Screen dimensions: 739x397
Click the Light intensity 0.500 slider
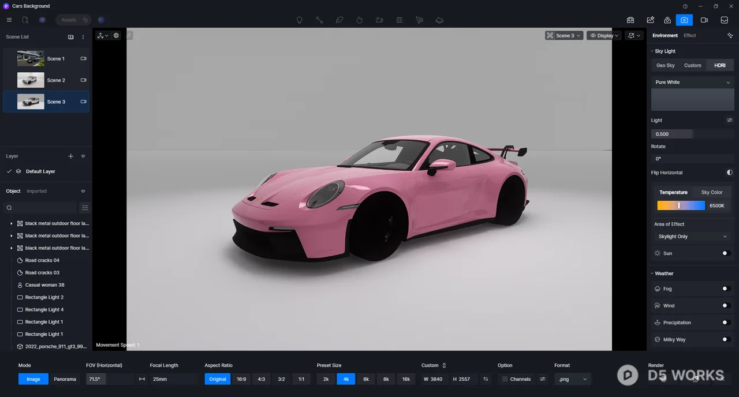692,134
